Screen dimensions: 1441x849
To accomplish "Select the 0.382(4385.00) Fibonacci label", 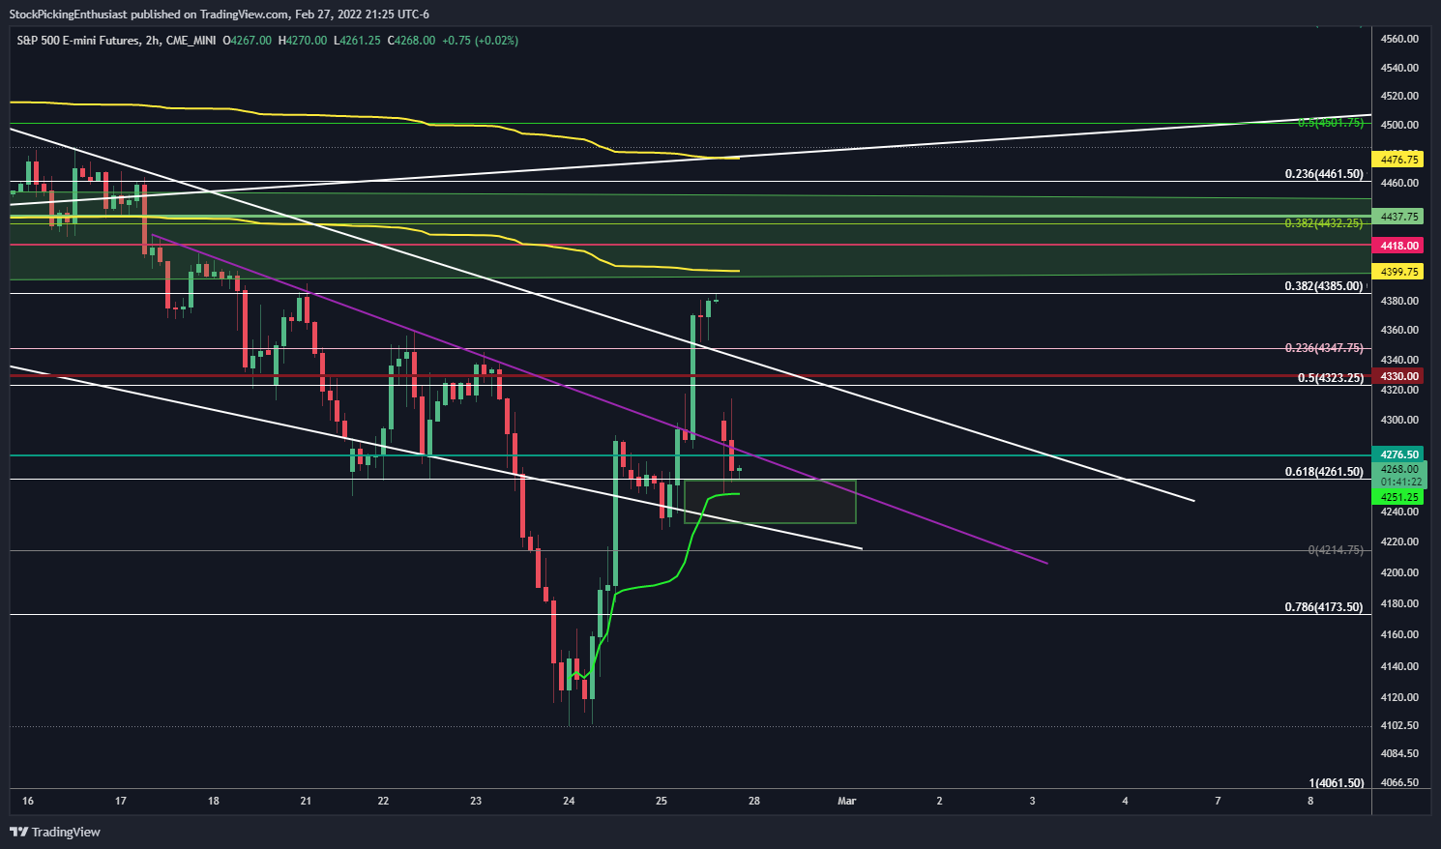I will tap(1324, 286).
